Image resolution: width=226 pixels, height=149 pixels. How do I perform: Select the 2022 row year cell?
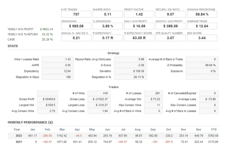(x=19, y=136)
